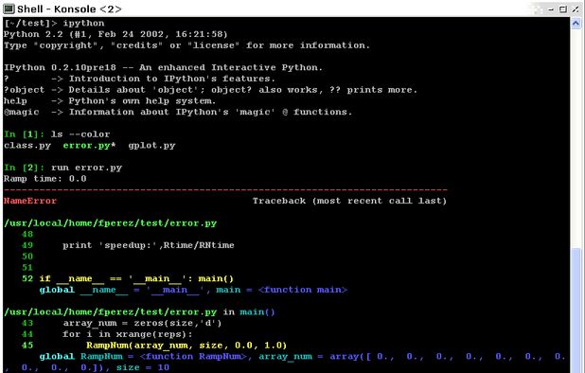Viewport: 585px width, 373px height.
Task: Click the '?object' help hint line
Action: point(210,90)
